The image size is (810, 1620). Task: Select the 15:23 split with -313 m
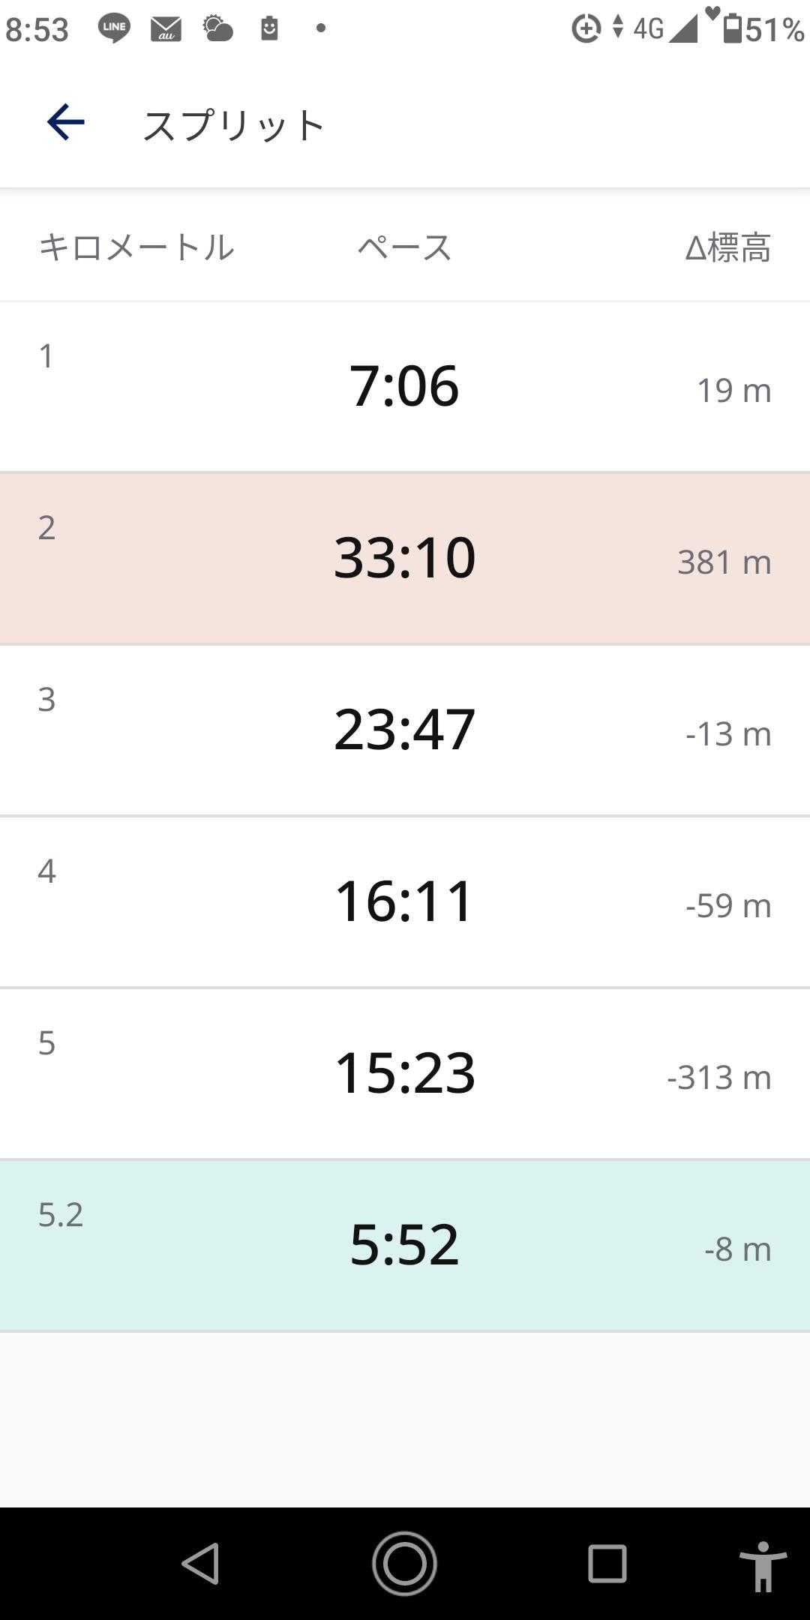(x=405, y=1073)
